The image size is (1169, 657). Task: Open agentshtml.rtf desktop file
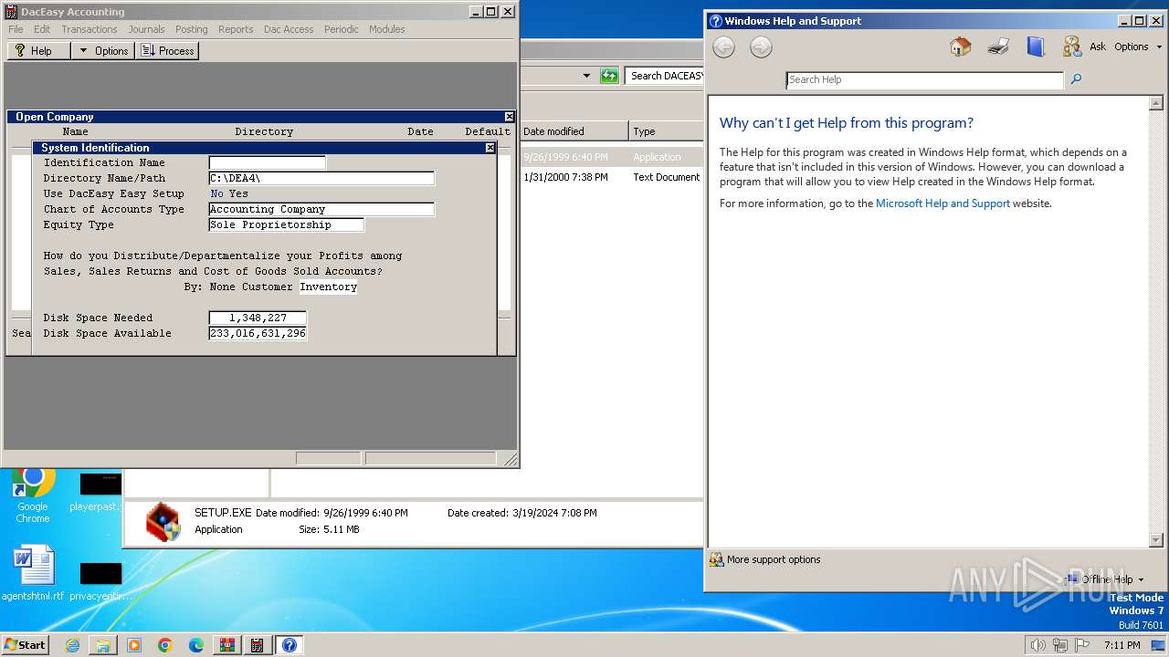coord(33,574)
